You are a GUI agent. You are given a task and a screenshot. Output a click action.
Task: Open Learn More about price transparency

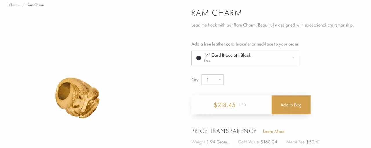pos(274,132)
